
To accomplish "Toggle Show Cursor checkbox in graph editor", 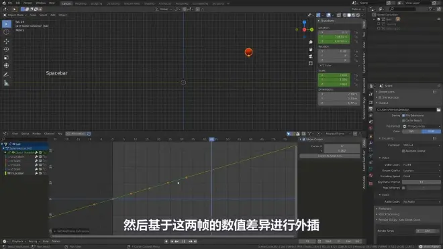I will click(304, 140).
